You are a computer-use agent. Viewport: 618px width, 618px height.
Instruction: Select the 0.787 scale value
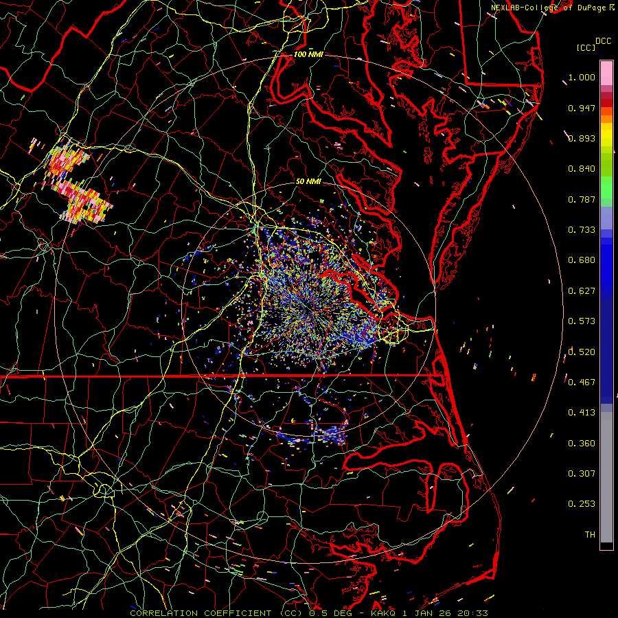(582, 199)
